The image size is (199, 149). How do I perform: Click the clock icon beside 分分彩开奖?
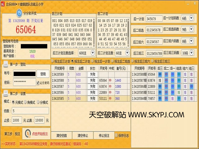[x=19, y=13]
